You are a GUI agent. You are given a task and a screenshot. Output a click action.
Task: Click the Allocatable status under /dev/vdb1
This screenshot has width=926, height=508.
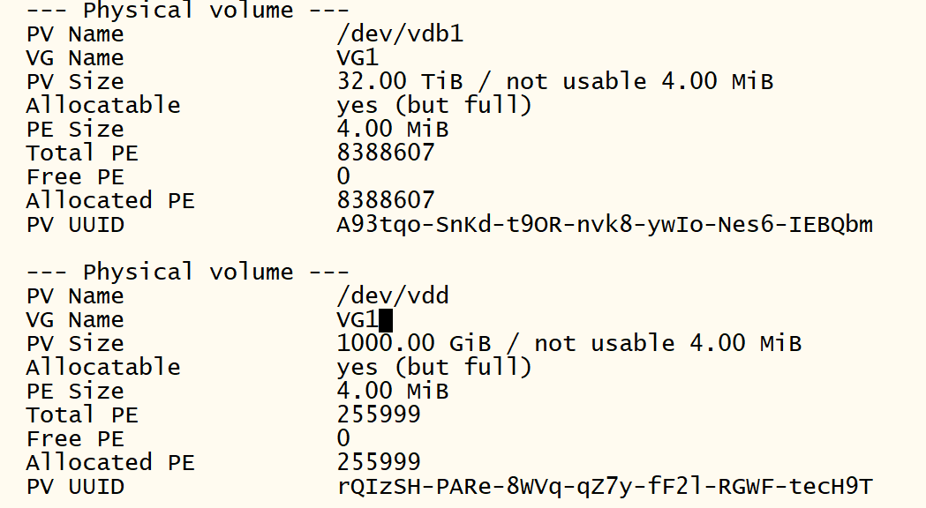(434, 106)
